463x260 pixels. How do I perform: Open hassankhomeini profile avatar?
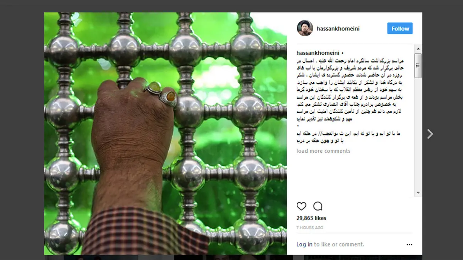304,28
